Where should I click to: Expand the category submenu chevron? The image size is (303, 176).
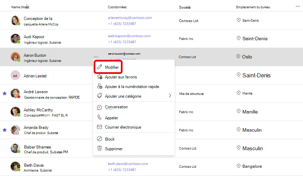[x=170, y=96]
